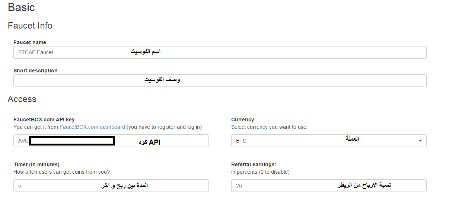Click the Faucet name input field
449x206 pixels.
click(220, 52)
